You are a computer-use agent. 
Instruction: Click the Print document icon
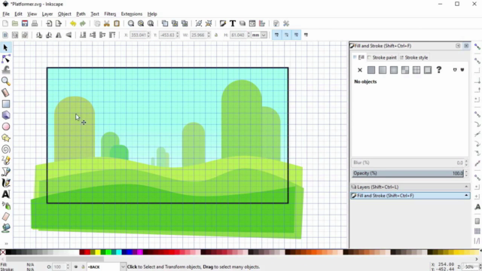(x=35, y=23)
